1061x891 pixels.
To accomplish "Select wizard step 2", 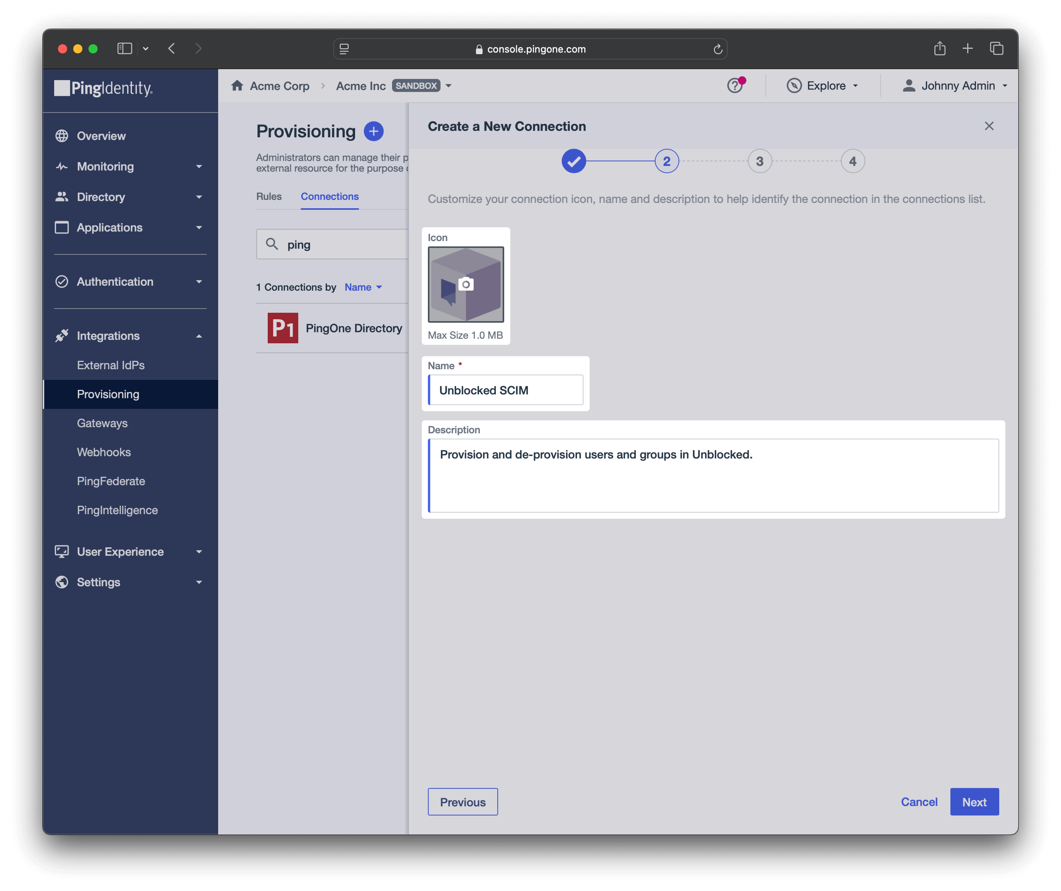I will 666,161.
